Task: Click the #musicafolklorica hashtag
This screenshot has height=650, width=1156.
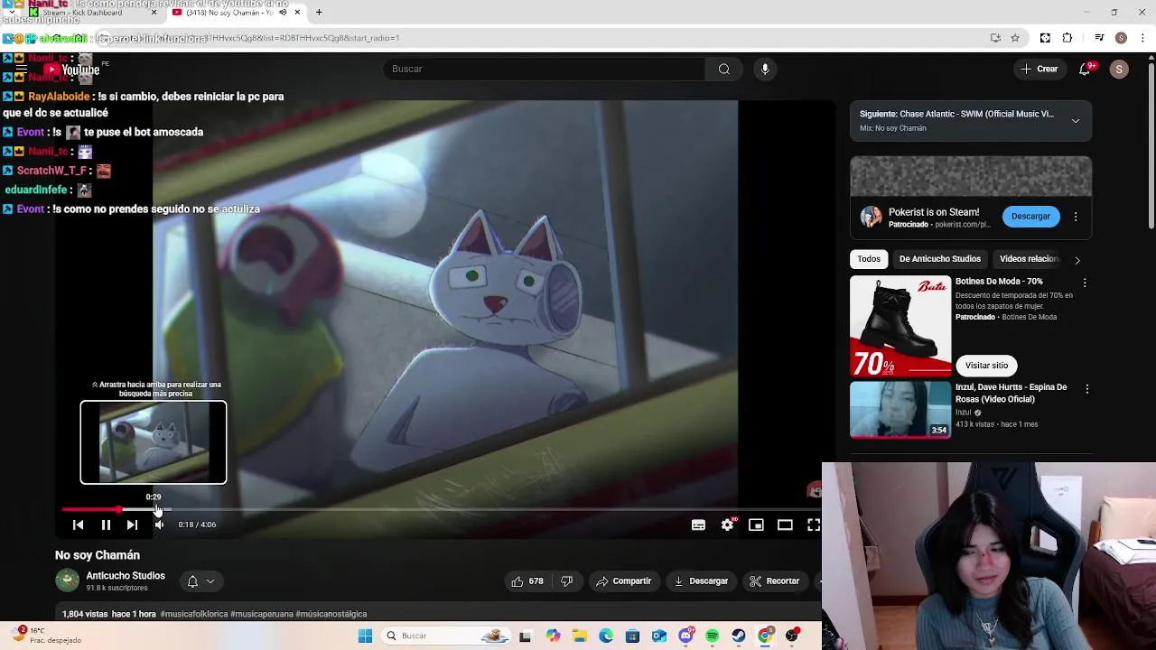Action: (x=194, y=614)
